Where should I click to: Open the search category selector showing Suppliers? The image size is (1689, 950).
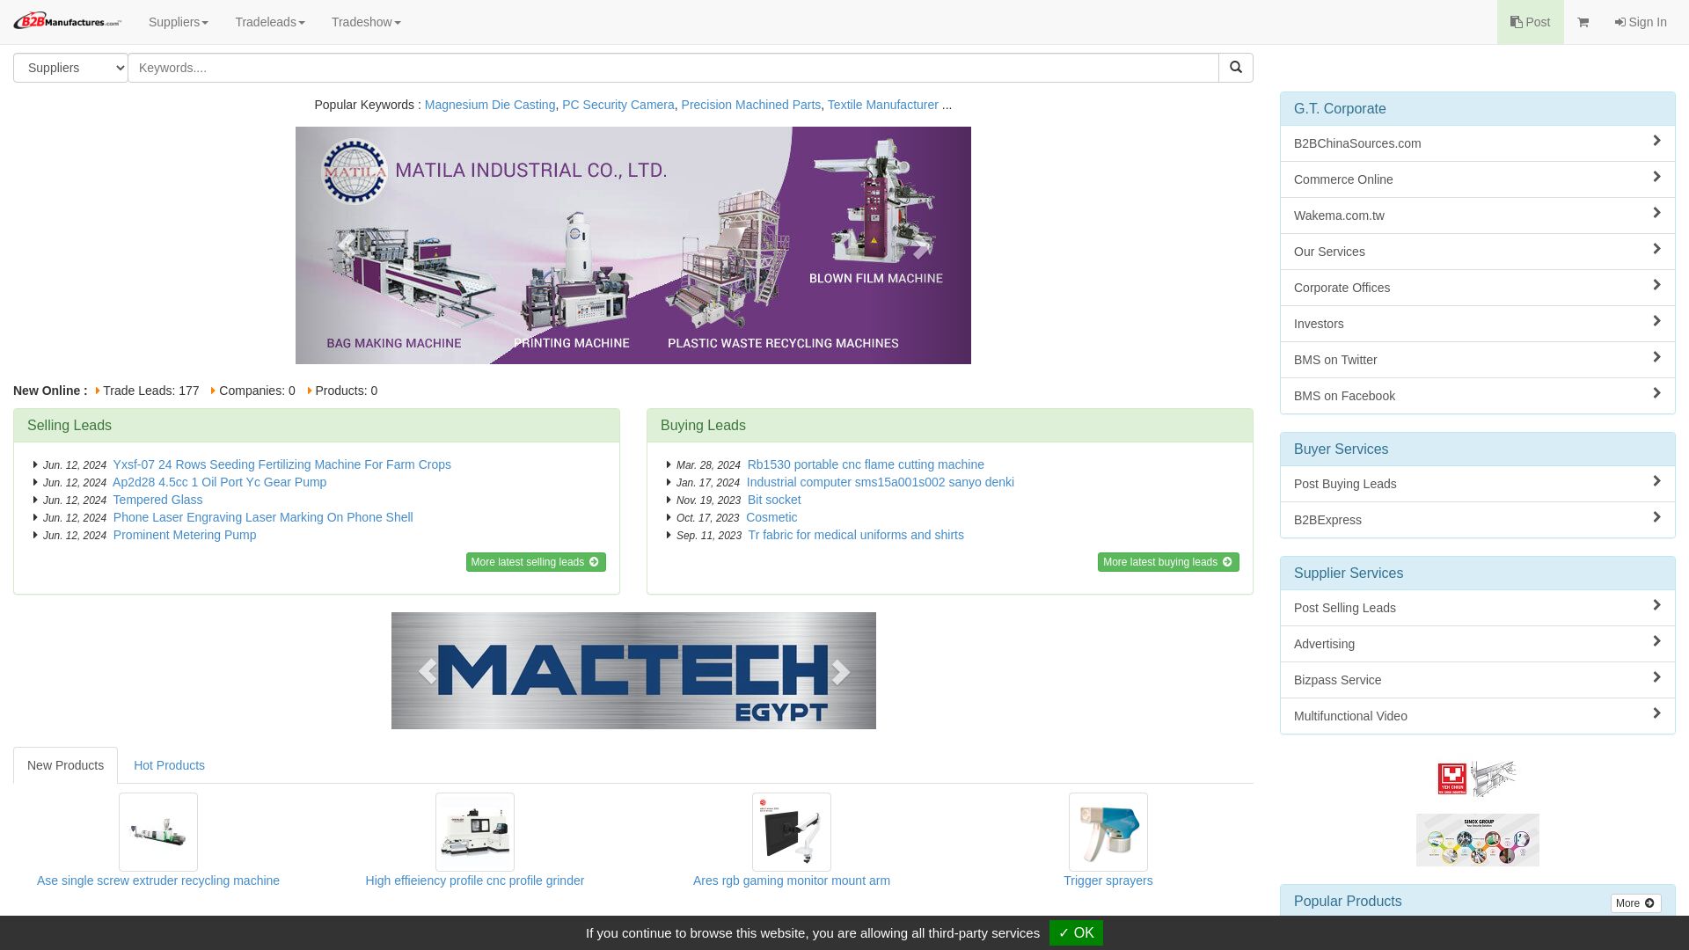(69, 68)
